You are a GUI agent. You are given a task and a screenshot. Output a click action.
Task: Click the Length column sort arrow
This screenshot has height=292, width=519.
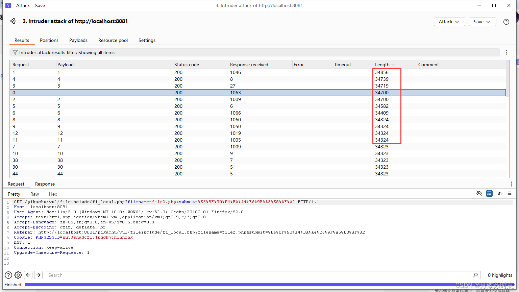393,65
